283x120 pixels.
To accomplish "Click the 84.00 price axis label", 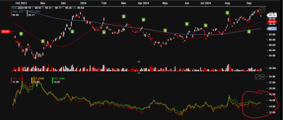I will (x=272, y=56).
